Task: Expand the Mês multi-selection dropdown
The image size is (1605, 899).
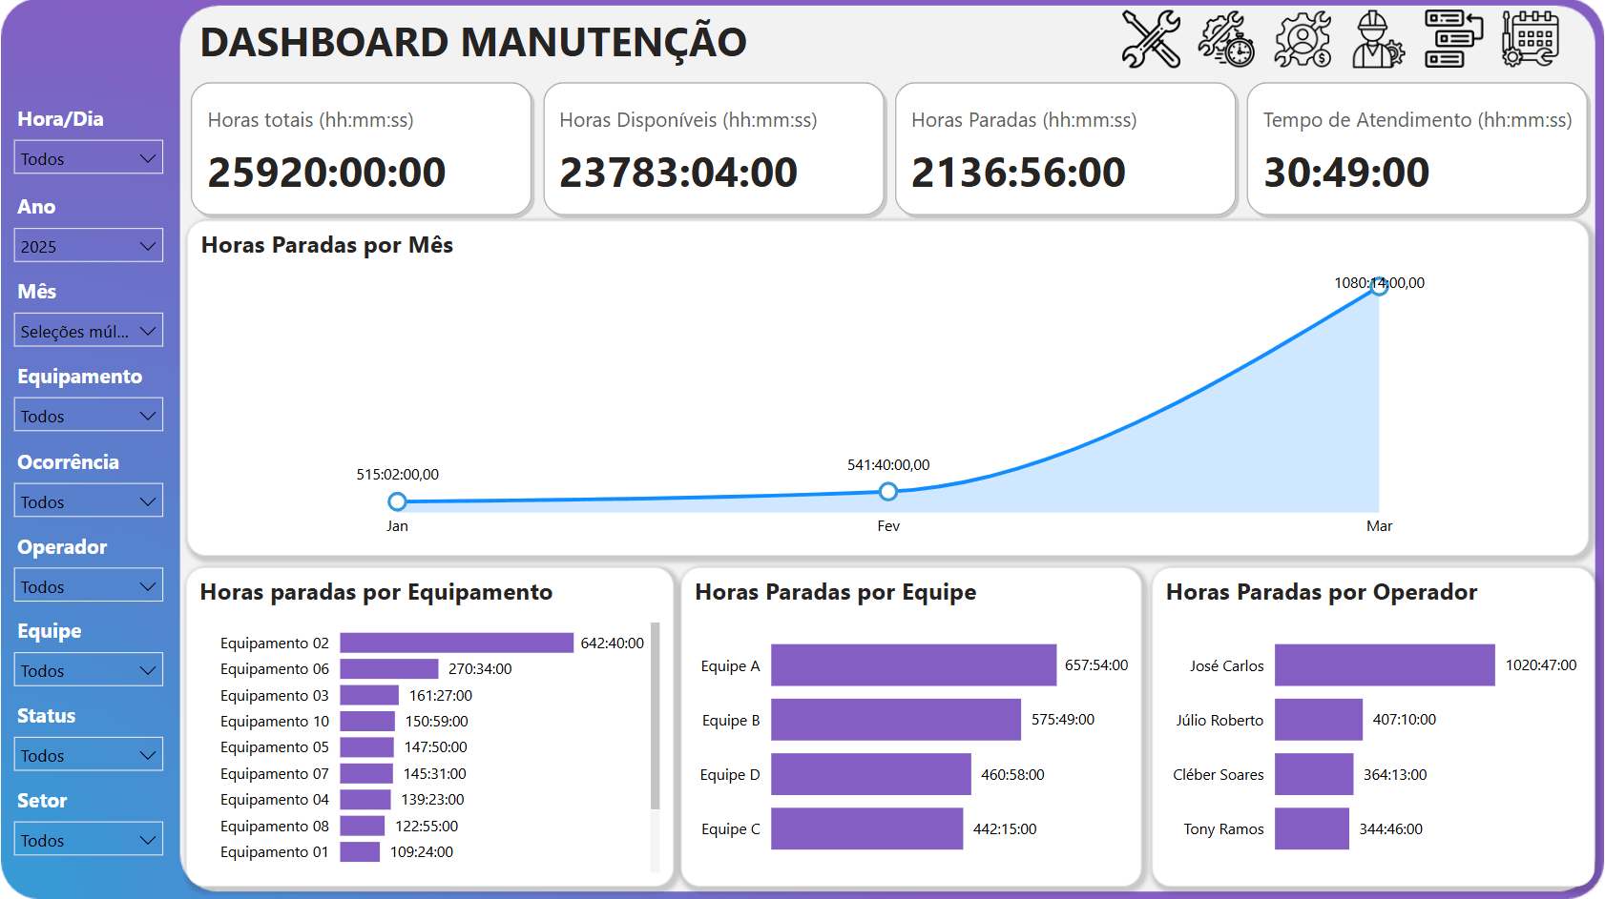Action: coord(89,331)
